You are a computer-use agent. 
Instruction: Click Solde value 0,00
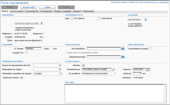(55, 49)
